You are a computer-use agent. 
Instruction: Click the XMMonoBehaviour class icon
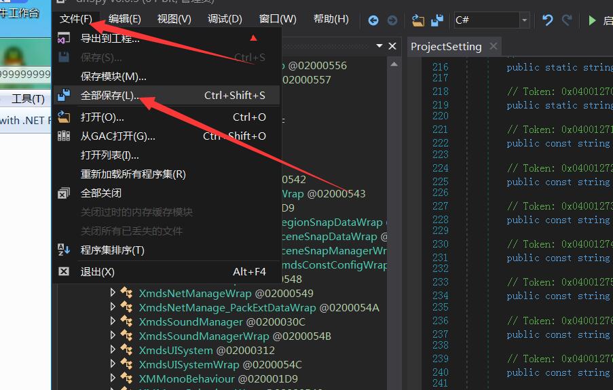coord(127,378)
